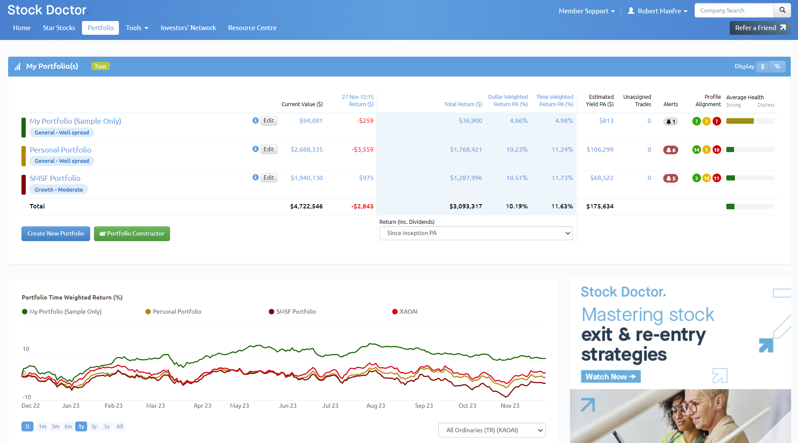This screenshot has height=443, width=798.
Task: Select the All chart range
Action: 120,426
